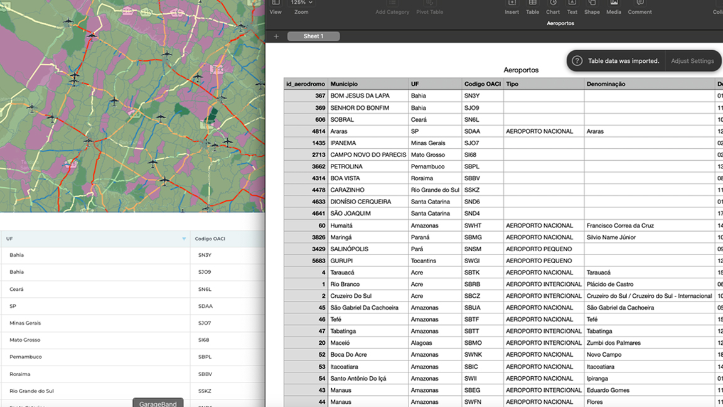Click the Insert toolbar icon
The width and height of the screenshot is (723, 407).
pyautogui.click(x=511, y=4)
